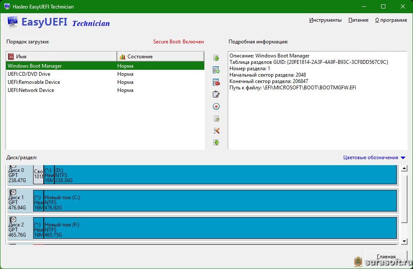The height and width of the screenshot is (269, 413).
Task: Create a new boot entry
Action: 216,70
